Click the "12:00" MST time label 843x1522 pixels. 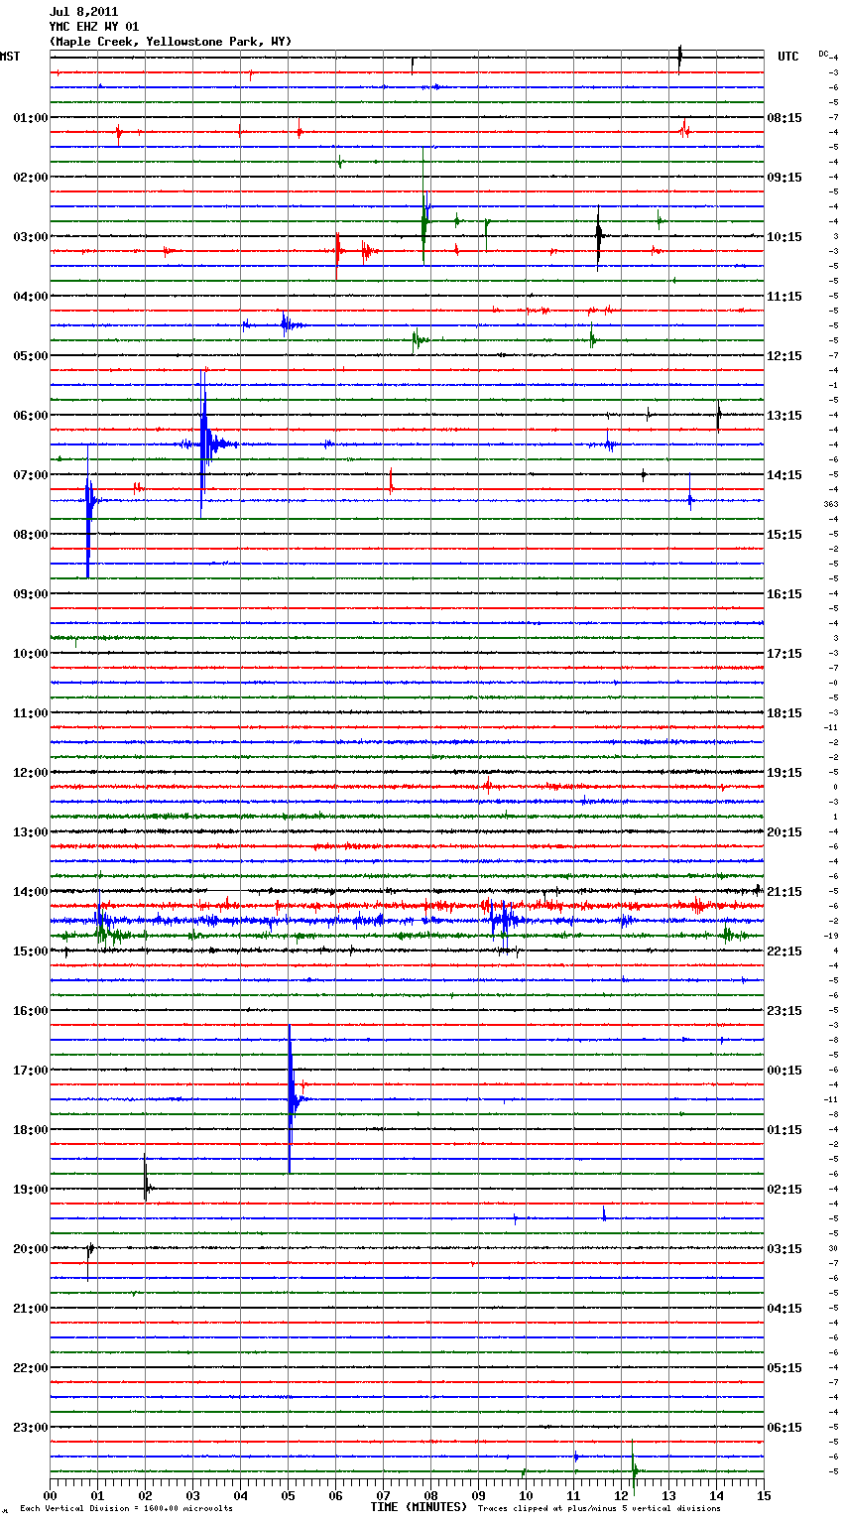(x=30, y=773)
